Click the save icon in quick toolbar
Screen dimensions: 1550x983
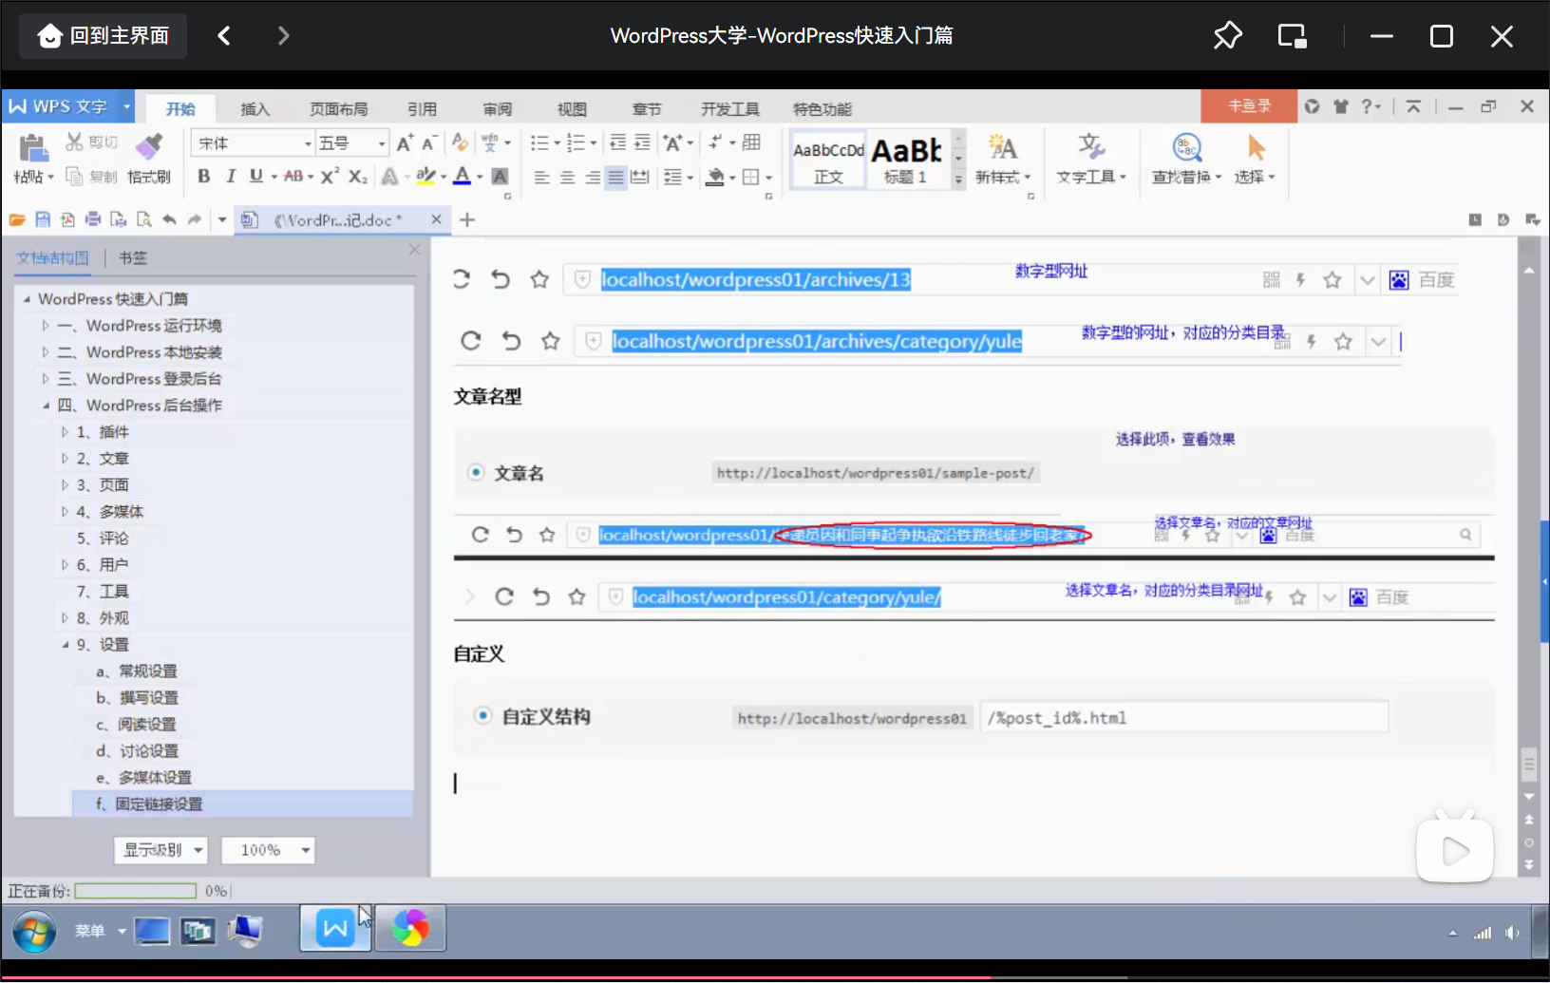coord(43,219)
